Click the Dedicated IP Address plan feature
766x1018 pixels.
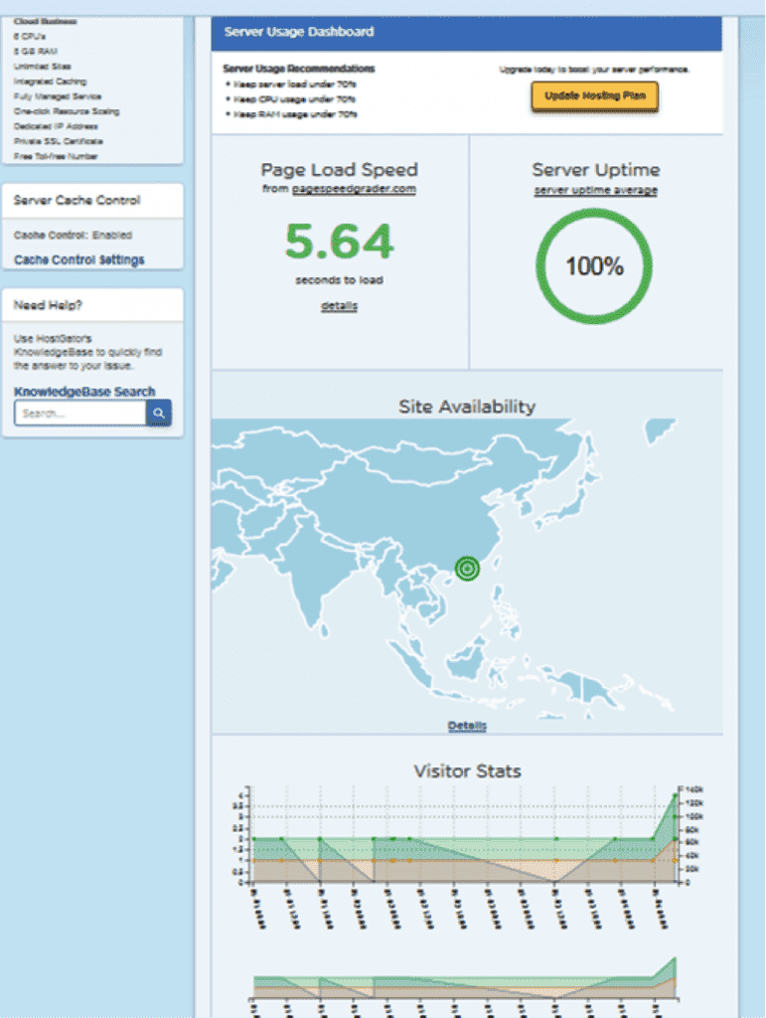[56, 126]
